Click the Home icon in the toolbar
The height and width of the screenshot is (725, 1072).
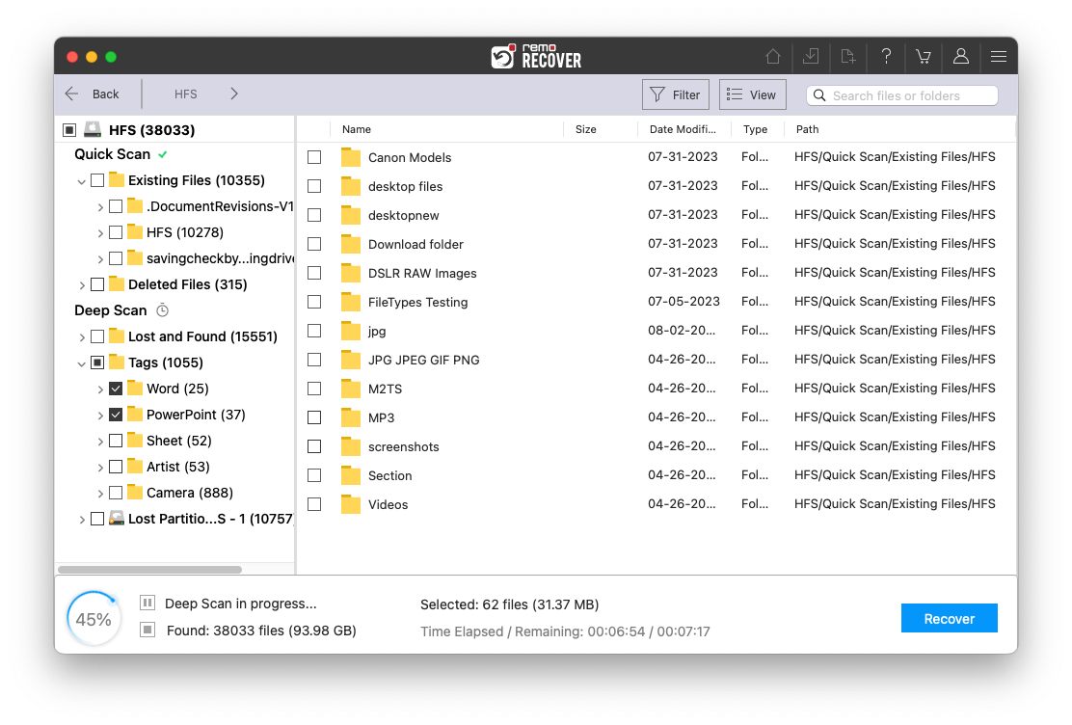pyautogui.click(x=772, y=57)
